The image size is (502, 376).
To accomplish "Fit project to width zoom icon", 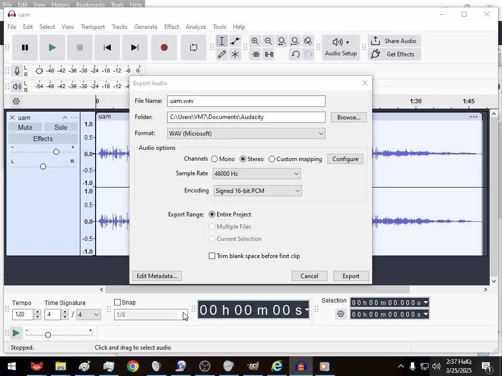I will [x=295, y=41].
